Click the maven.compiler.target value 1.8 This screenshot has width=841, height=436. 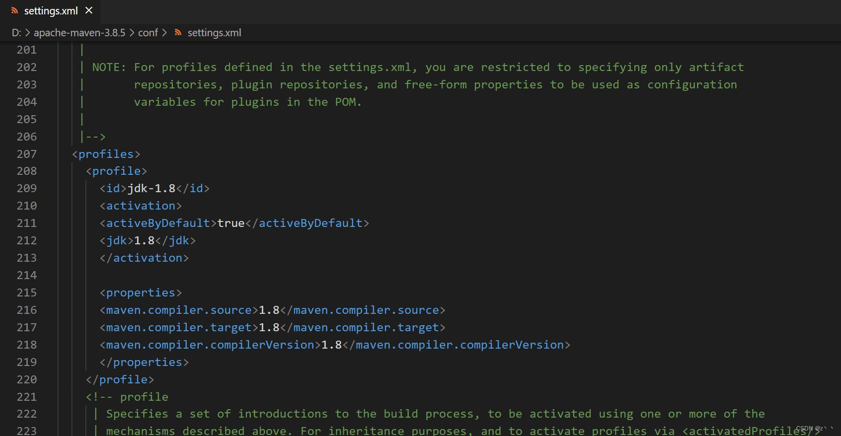click(x=269, y=327)
